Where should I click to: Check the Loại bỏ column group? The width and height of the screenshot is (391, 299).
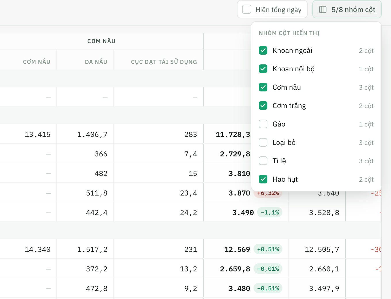tap(263, 142)
